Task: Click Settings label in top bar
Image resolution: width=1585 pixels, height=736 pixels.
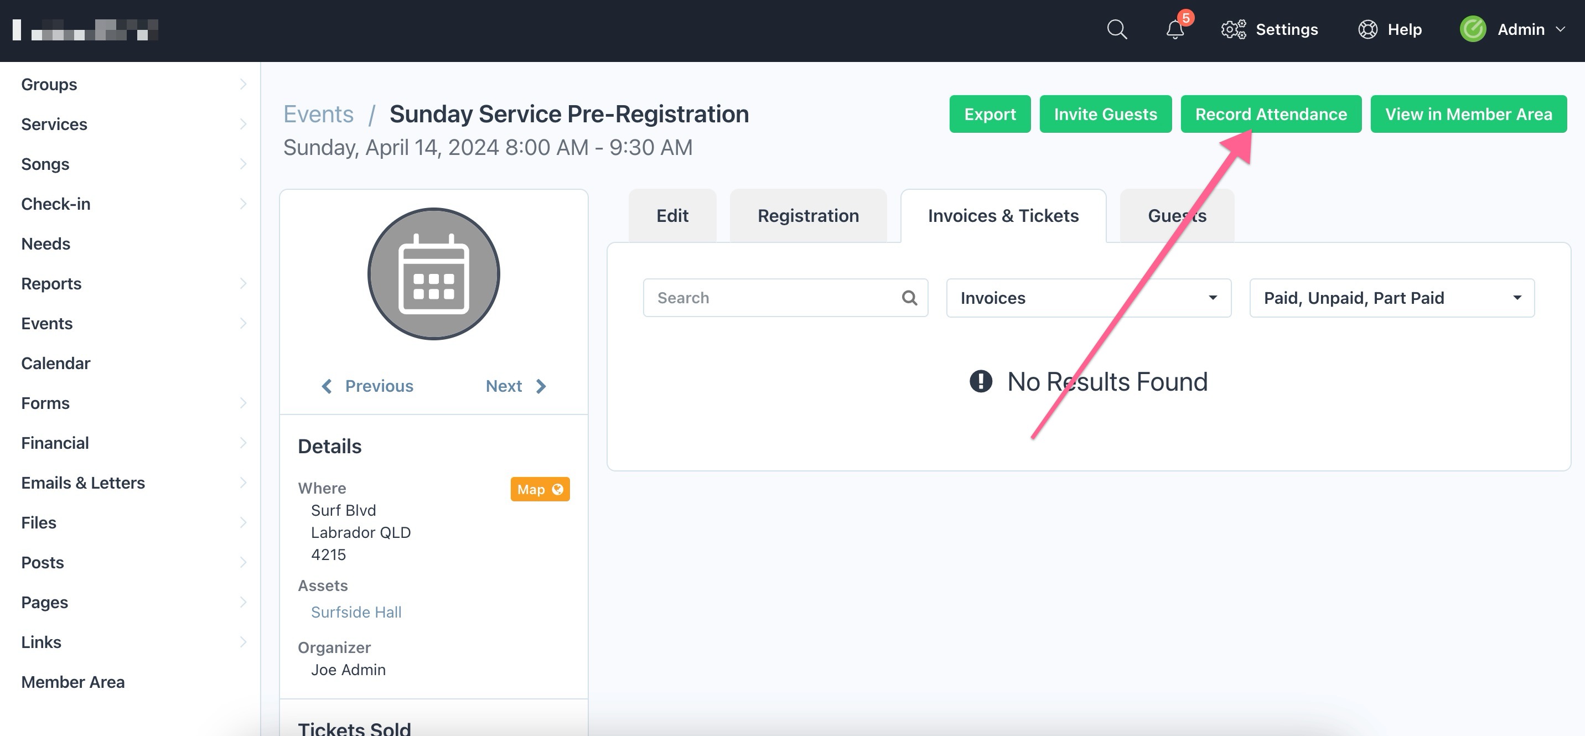Action: click(x=1287, y=29)
